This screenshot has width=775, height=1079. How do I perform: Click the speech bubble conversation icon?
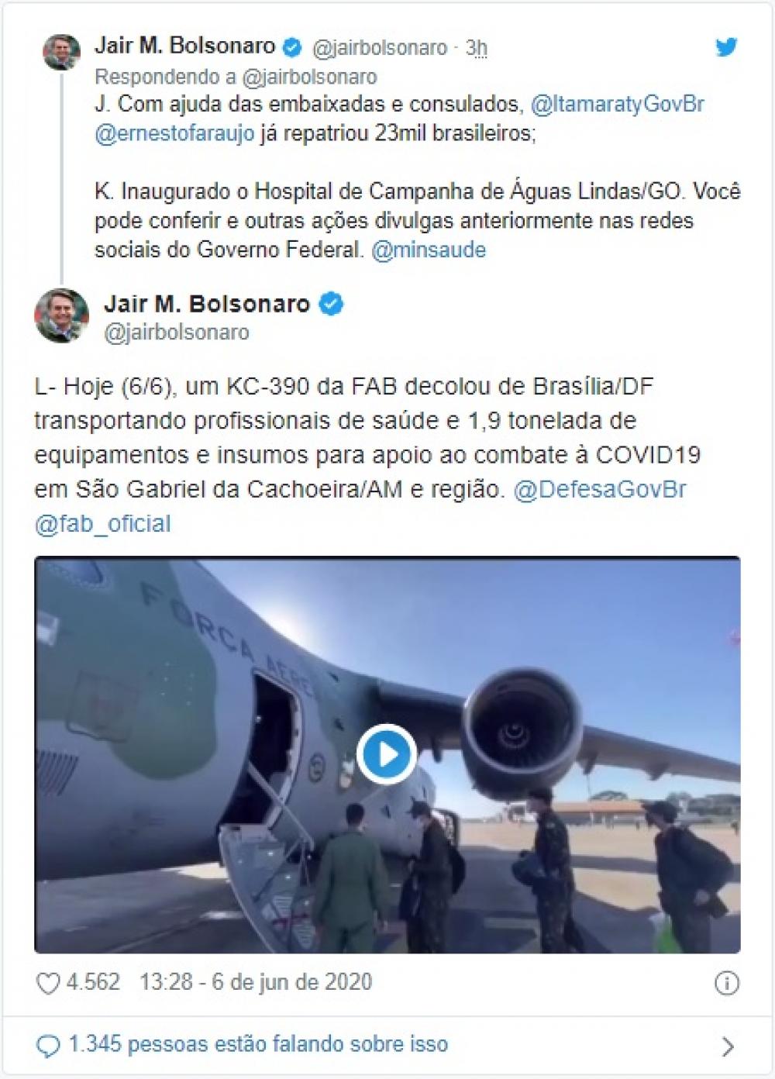point(48,1046)
